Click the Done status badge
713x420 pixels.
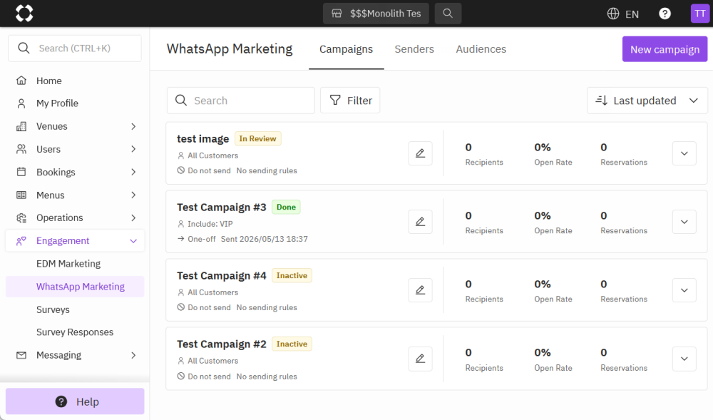[286, 207]
